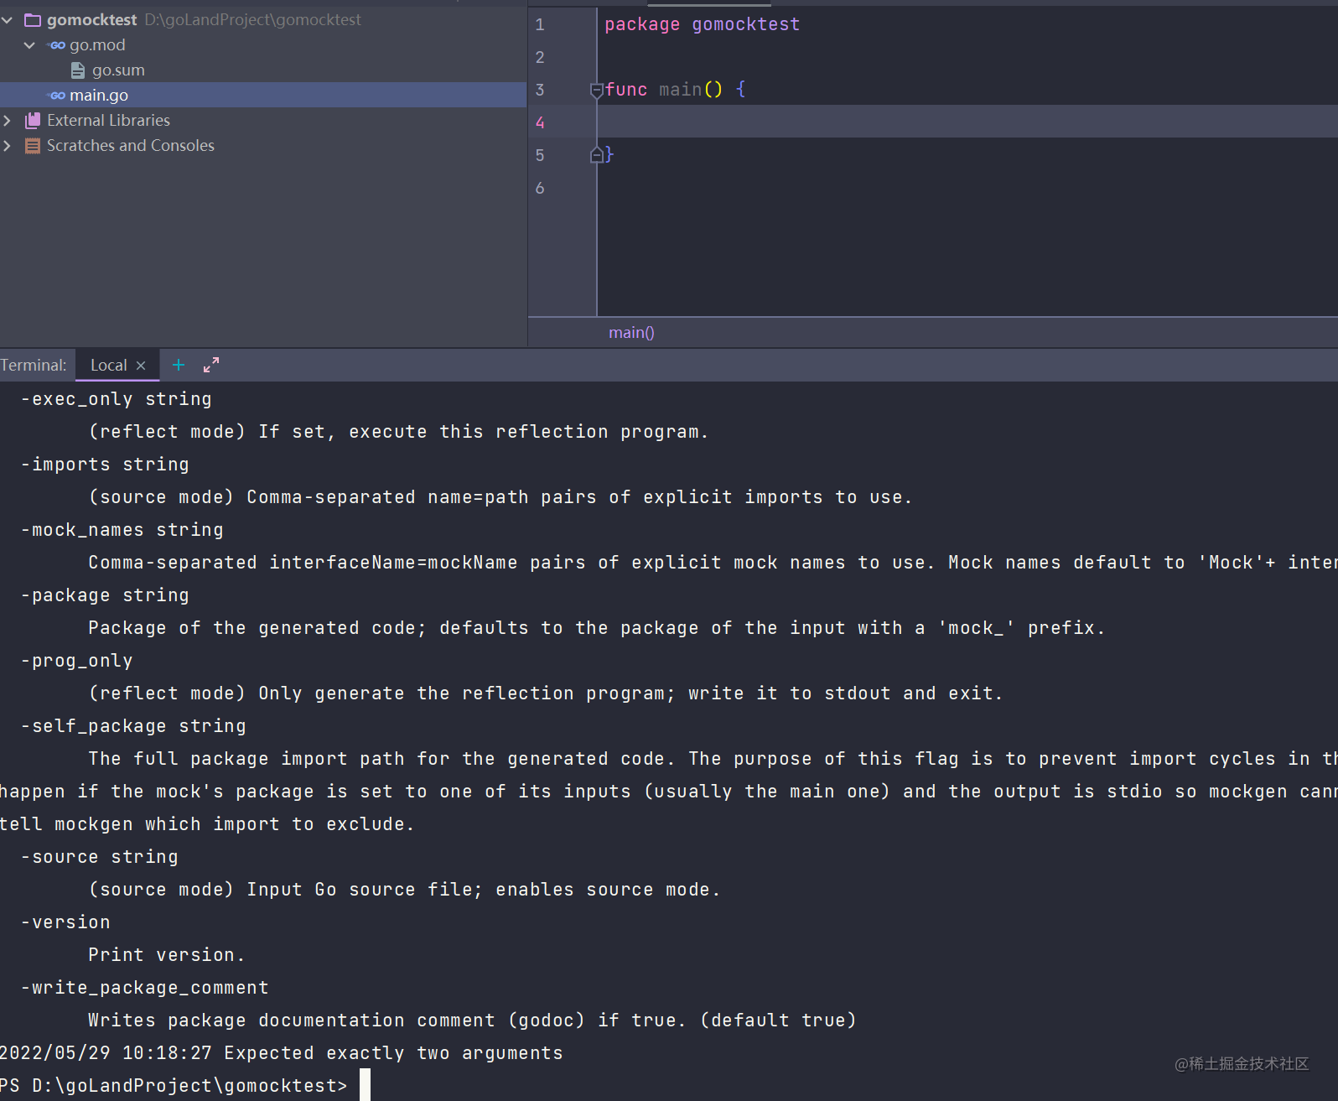This screenshot has height=1101, width=1338.
Task: Click the Terminal: panel label
Action: tap(34, 366)
